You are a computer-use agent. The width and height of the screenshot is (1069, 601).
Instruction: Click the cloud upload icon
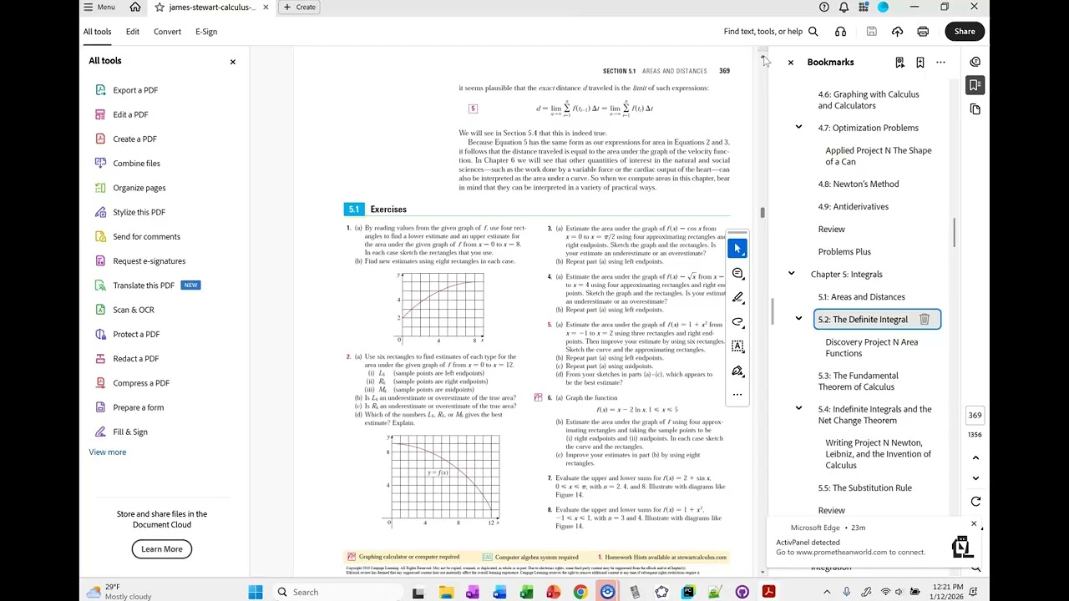pyautogui.click(x=897, y=32)
